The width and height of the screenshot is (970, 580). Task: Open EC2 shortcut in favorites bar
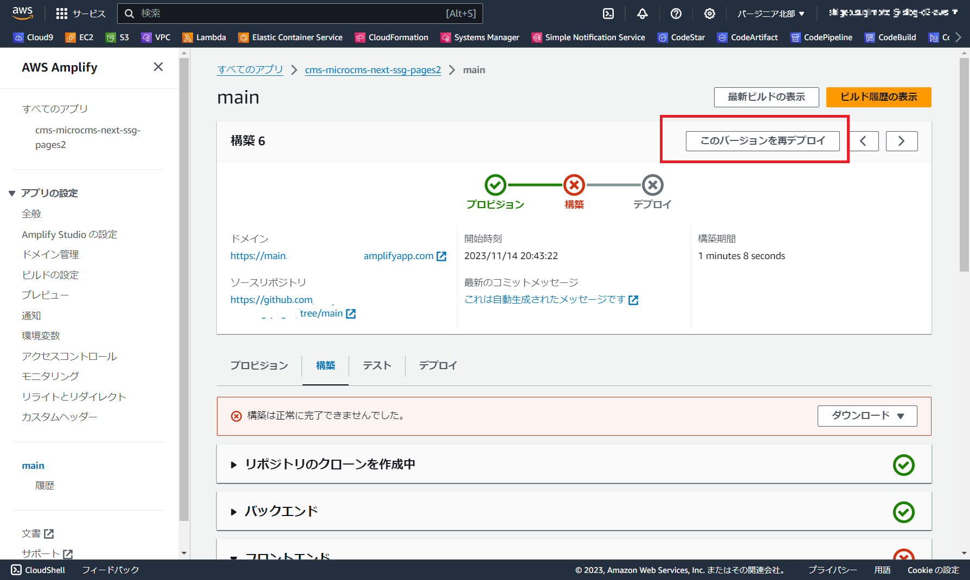[80, 37]
